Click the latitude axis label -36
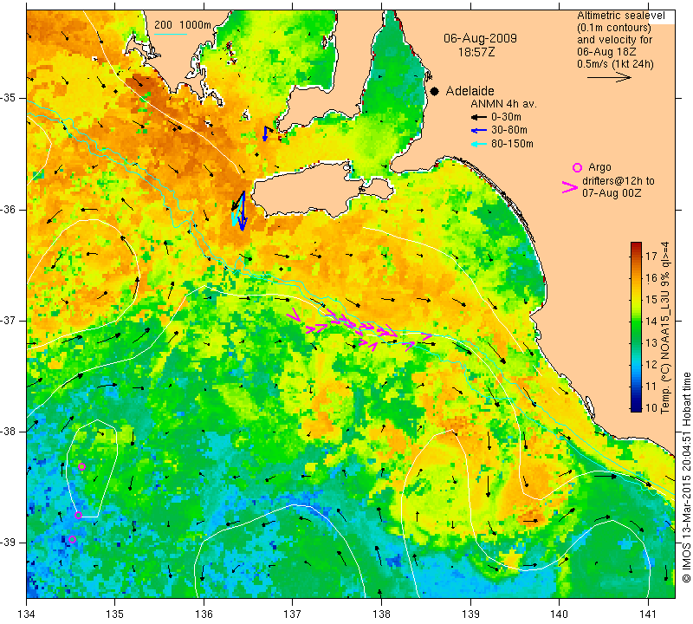 (x=8, y=209)
